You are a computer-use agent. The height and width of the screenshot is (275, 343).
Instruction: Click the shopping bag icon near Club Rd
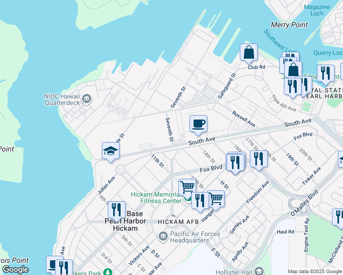coord(249,53)
